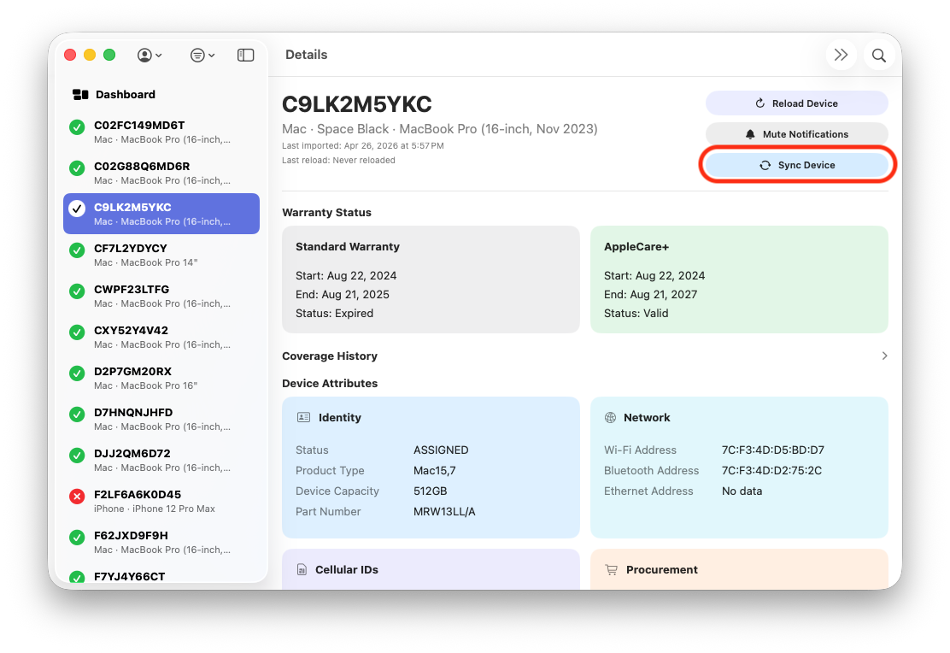
Task: Click the Standard Warranty card
Action: (x=431, y=279)
